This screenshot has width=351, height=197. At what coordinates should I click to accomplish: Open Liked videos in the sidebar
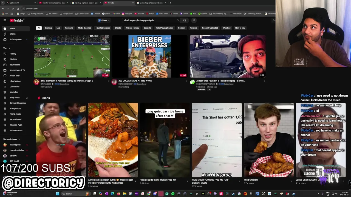coord(16,81)
